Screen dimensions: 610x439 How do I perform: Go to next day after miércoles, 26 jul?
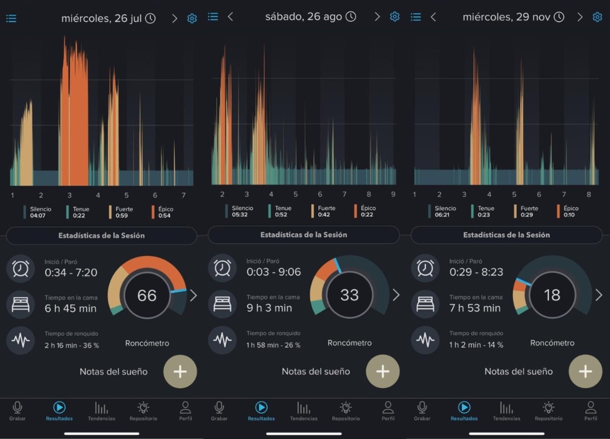click(174, 18)
